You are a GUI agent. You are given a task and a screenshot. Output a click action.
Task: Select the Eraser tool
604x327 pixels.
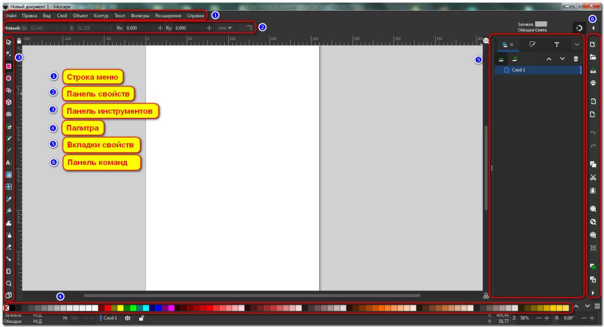pos(9,247)
